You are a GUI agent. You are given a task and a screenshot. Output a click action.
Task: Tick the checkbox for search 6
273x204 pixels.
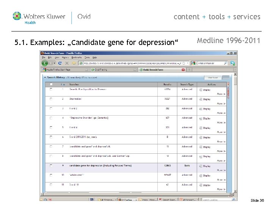tap(51, 137)
